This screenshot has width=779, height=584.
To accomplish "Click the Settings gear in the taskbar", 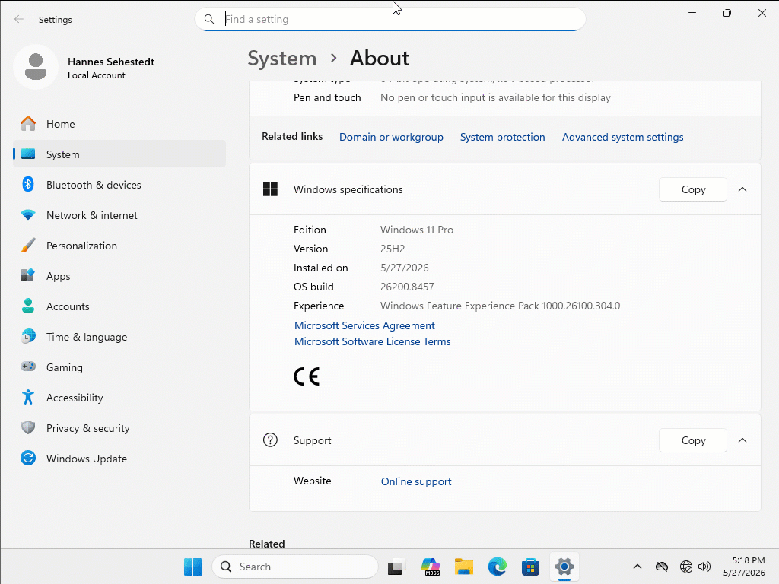I will pos(564,567).
